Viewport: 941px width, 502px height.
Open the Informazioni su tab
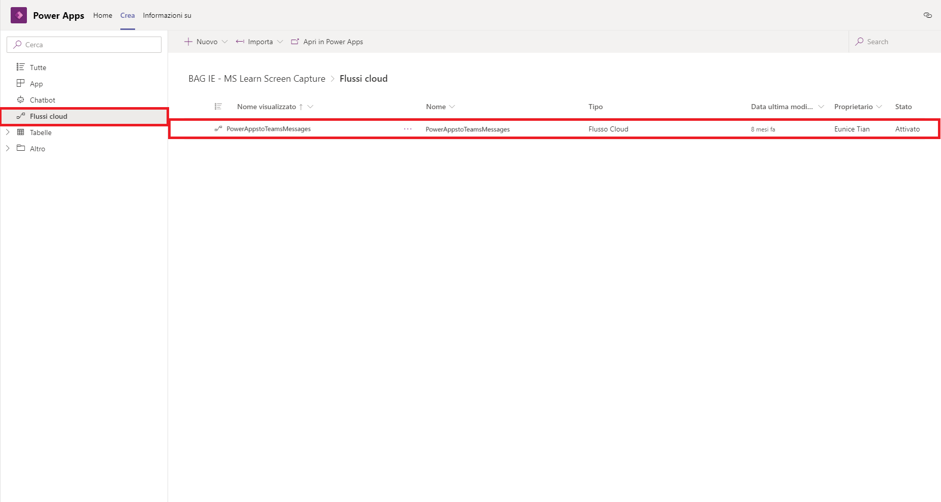tap(167, 15)
